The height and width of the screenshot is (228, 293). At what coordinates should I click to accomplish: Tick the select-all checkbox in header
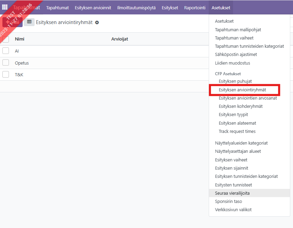pos(5,39)
